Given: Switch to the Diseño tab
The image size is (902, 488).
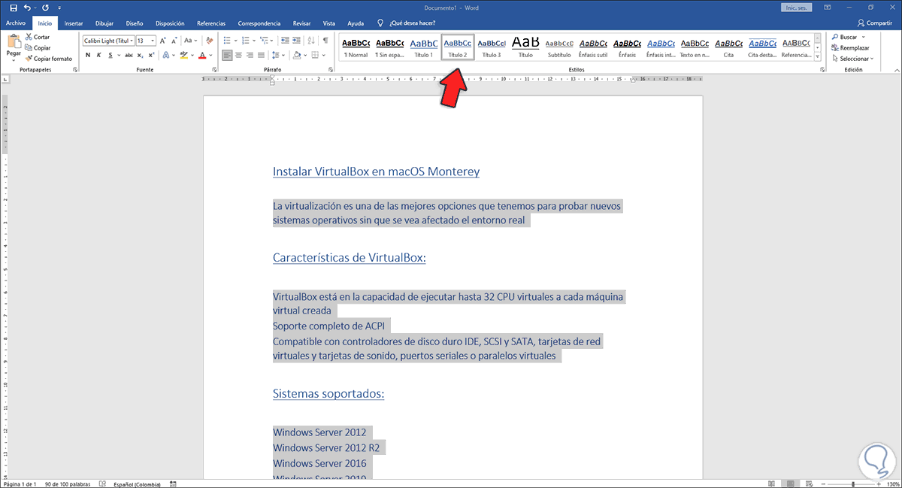Looking at the screenshot, I should (x=134, y=23).
